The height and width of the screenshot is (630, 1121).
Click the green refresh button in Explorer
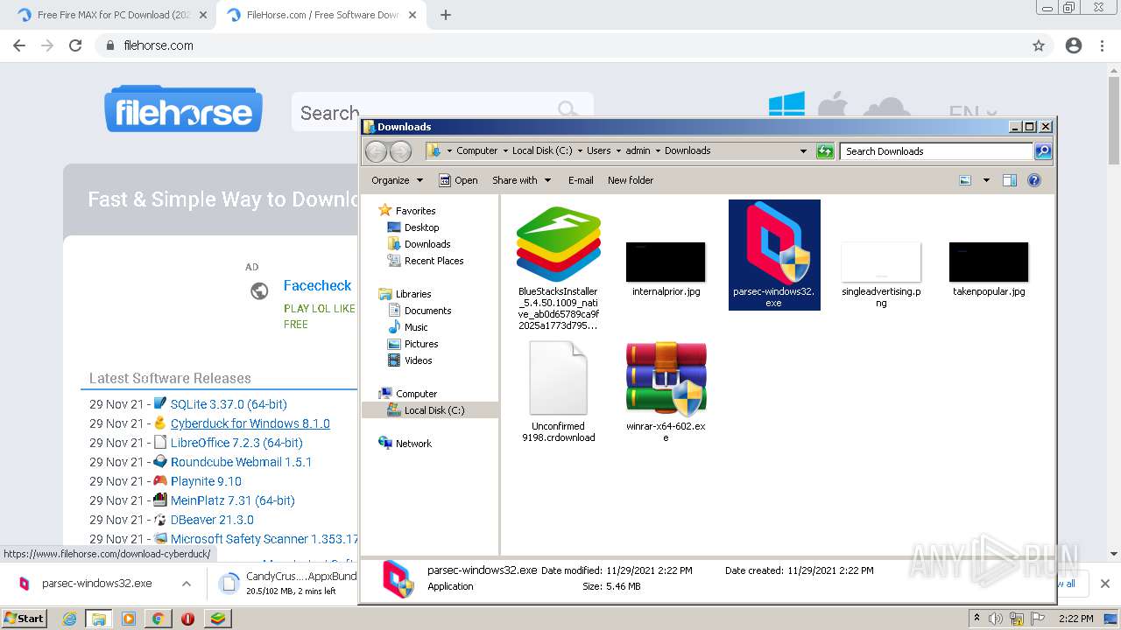[825, 151]
